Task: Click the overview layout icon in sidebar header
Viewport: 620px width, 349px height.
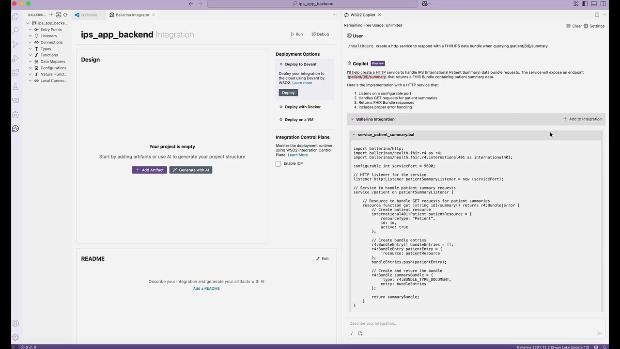Action: [58, 15]
